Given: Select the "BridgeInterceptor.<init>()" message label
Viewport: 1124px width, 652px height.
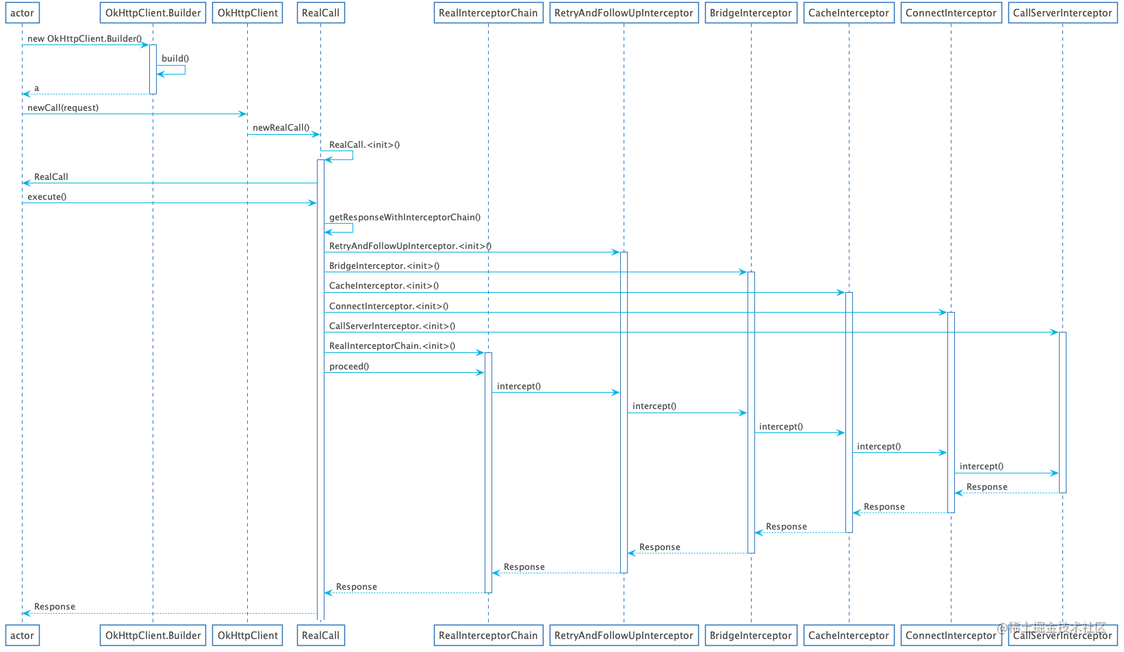Looking at the screenshot, I should [x=385, y=266].
